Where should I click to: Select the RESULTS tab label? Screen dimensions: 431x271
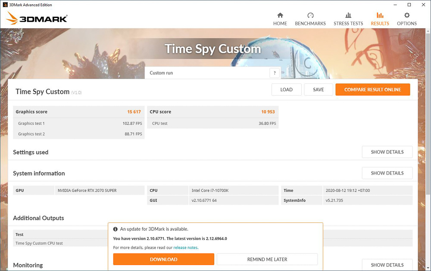pyautogui.click(x=380, y=24)
